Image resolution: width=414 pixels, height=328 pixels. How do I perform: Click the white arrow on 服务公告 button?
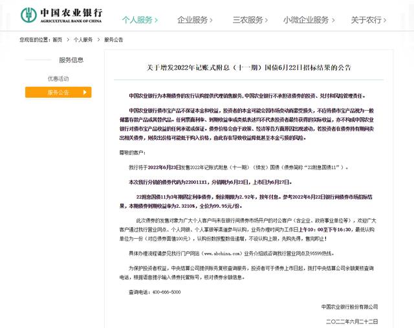[85, 92]
